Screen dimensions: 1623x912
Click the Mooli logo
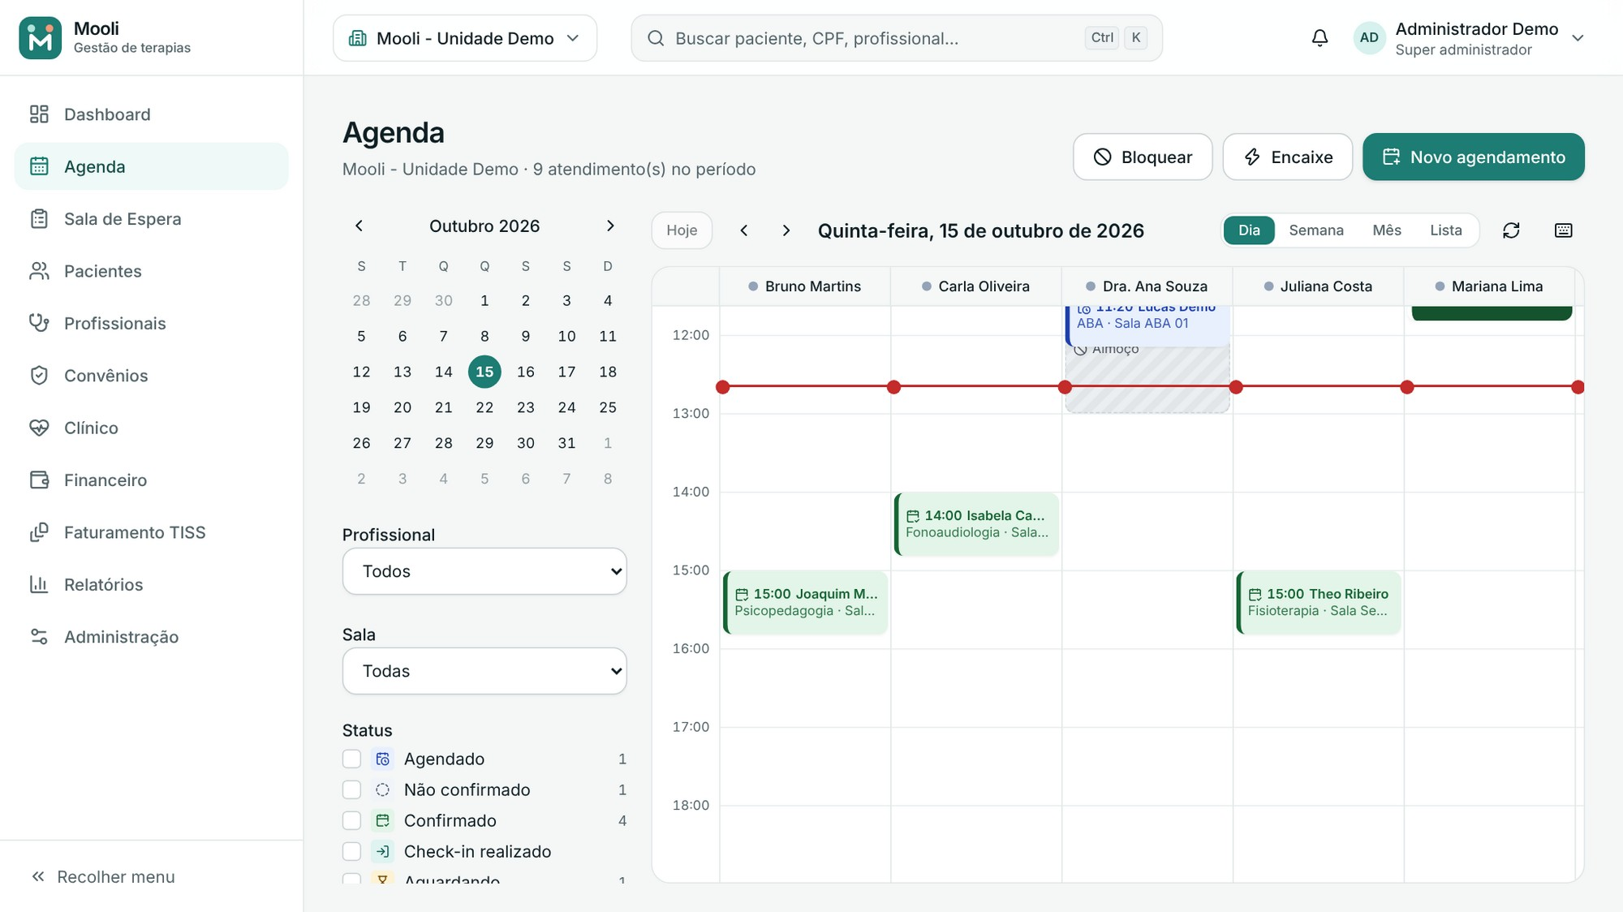[40, 38]
